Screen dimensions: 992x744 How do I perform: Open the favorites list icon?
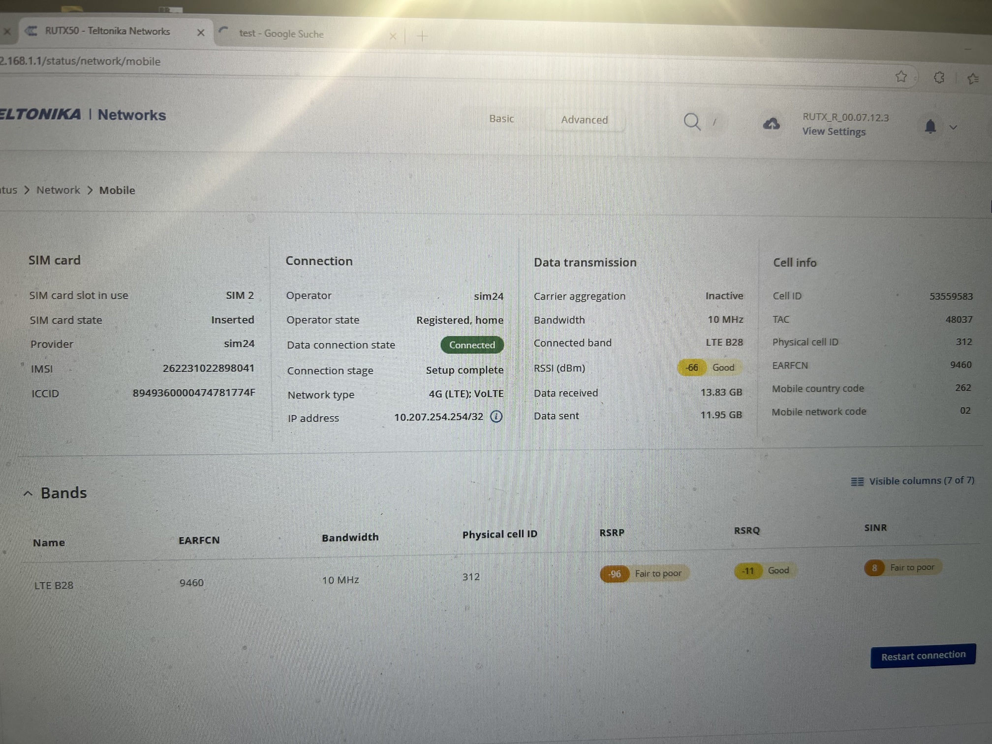tap(973, 79)
